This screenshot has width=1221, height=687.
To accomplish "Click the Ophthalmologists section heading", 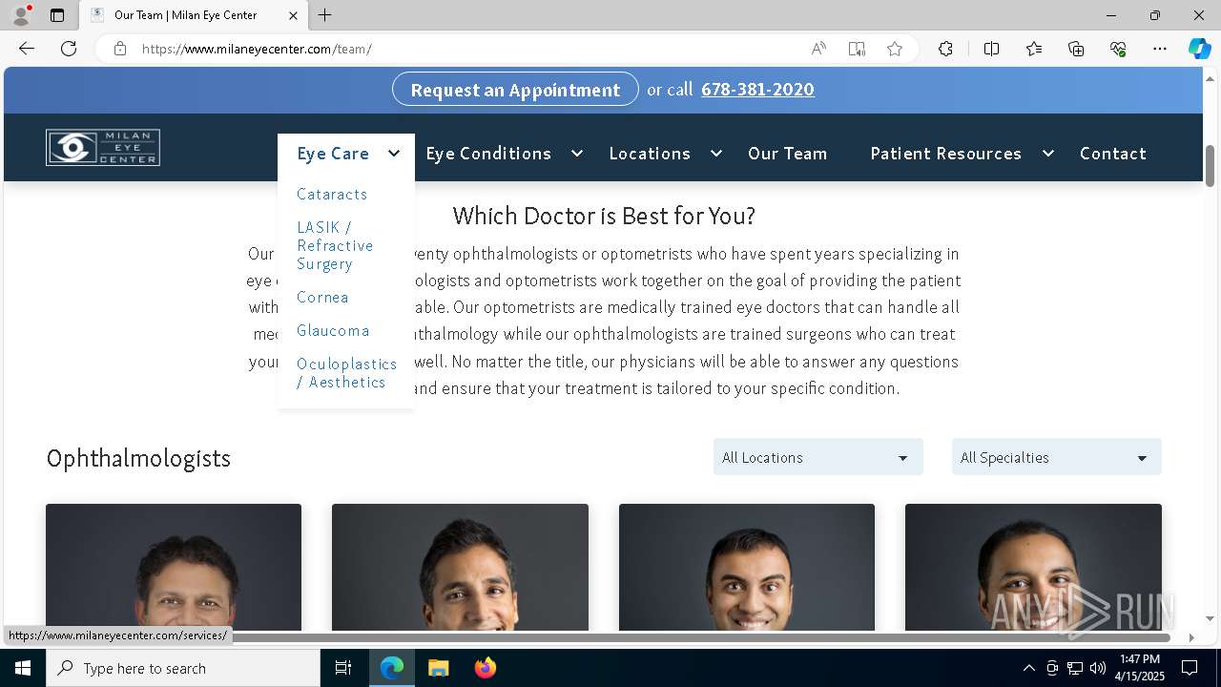I will tap(138, 458).
